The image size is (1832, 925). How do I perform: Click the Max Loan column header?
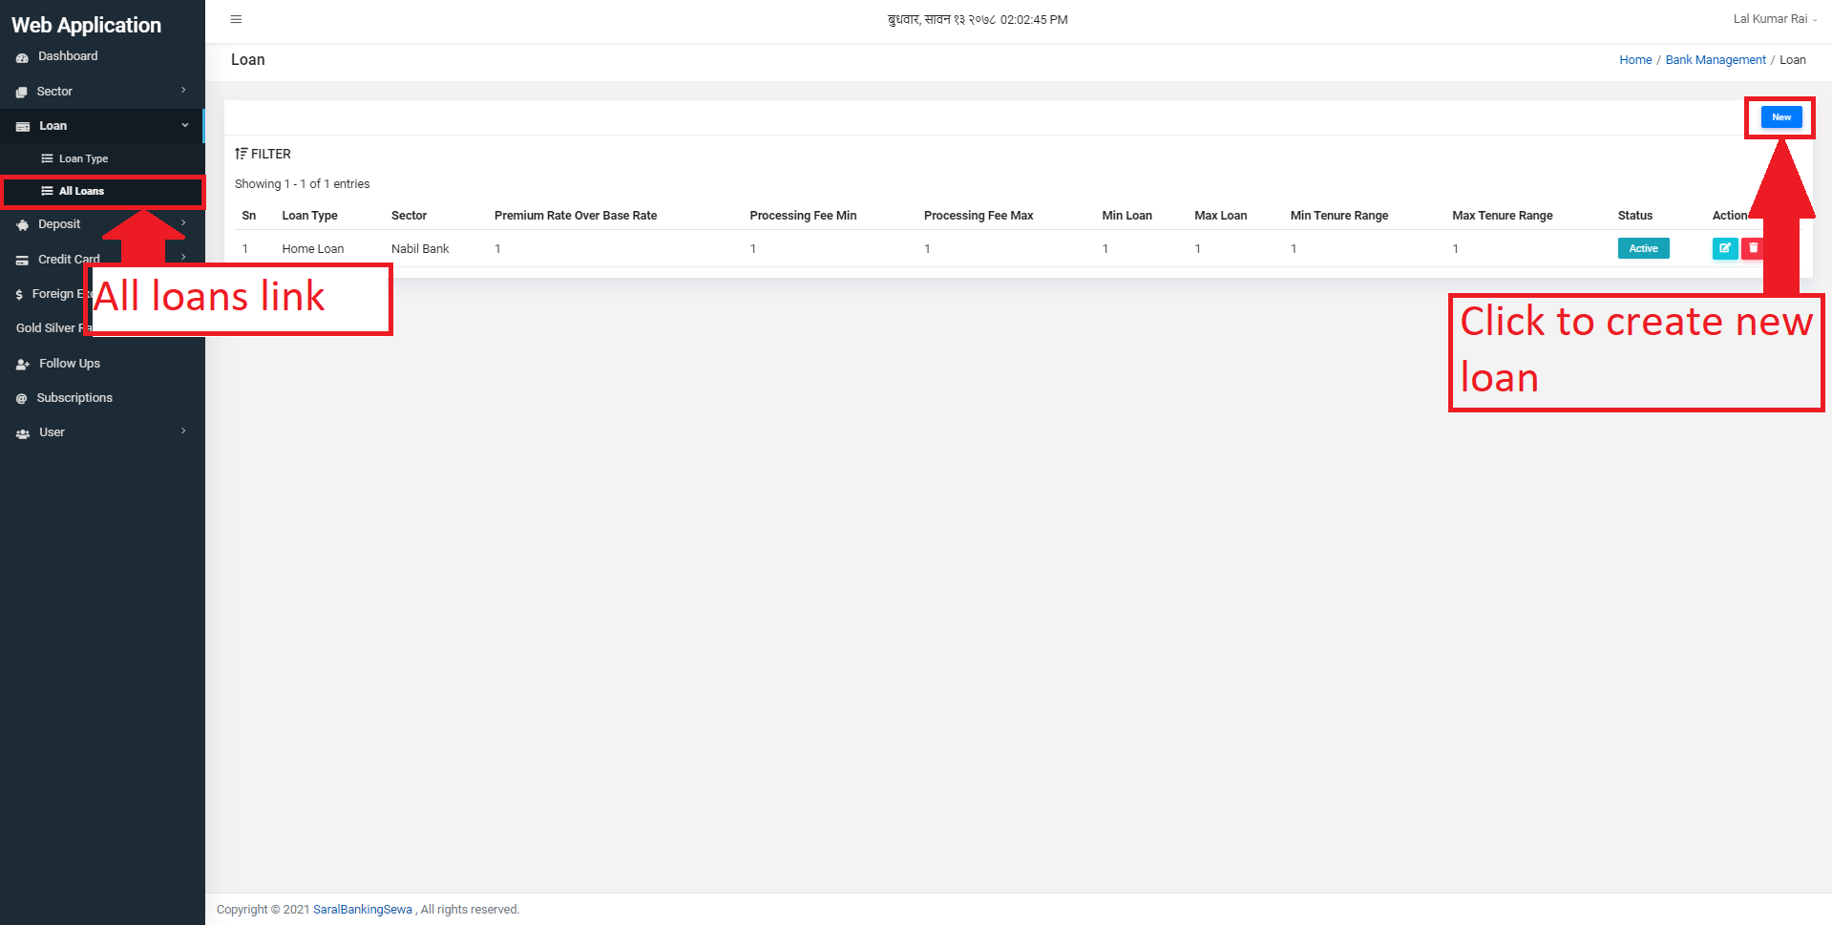pyautogui.click(x=1220, y=216)
